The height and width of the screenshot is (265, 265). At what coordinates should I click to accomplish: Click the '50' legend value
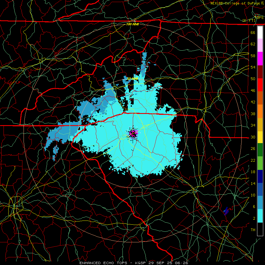point(253,79)
